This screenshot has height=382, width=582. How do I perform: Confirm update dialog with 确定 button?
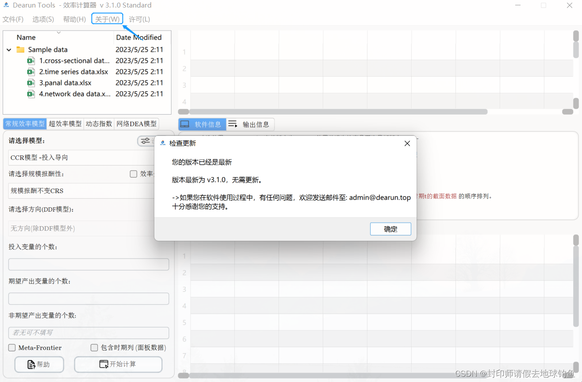click(391, 229)
